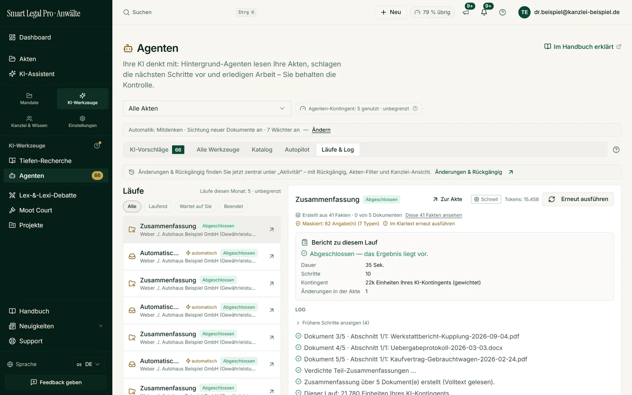Open Änderungen & Rückgängig link
The width and height of the screenshot is (632, 395).
[474, 172]
